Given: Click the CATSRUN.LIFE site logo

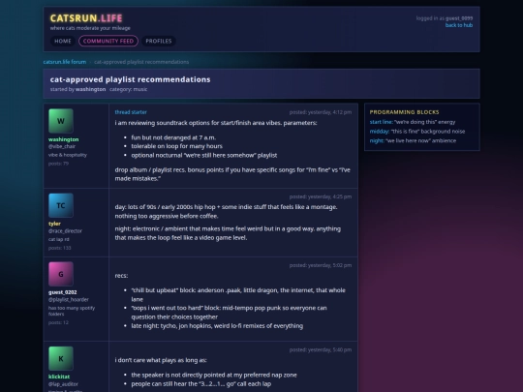Looking at the screenshot, I should click(x=86, y=18).
